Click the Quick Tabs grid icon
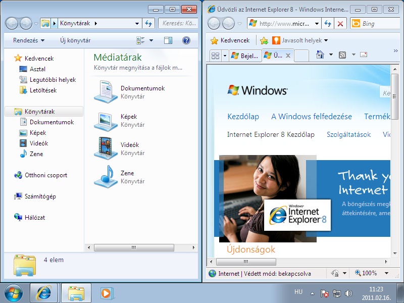Screen dimensions: 404x303 click(215, 56)
